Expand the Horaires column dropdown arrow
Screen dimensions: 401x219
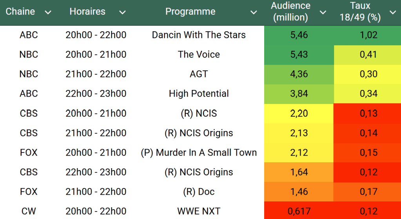click(122, 13)
